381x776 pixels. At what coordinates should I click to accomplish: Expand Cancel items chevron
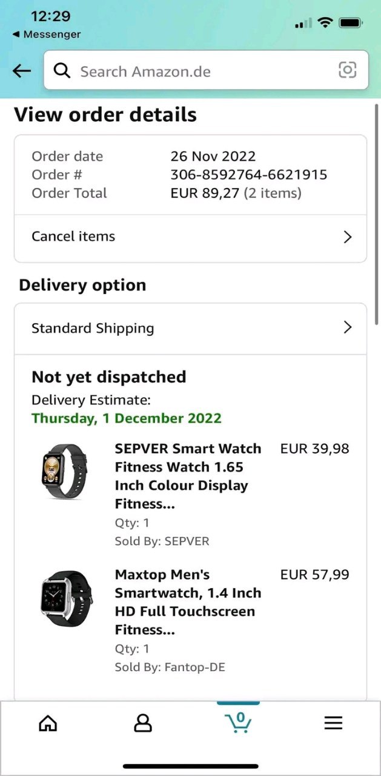[347, 237]
